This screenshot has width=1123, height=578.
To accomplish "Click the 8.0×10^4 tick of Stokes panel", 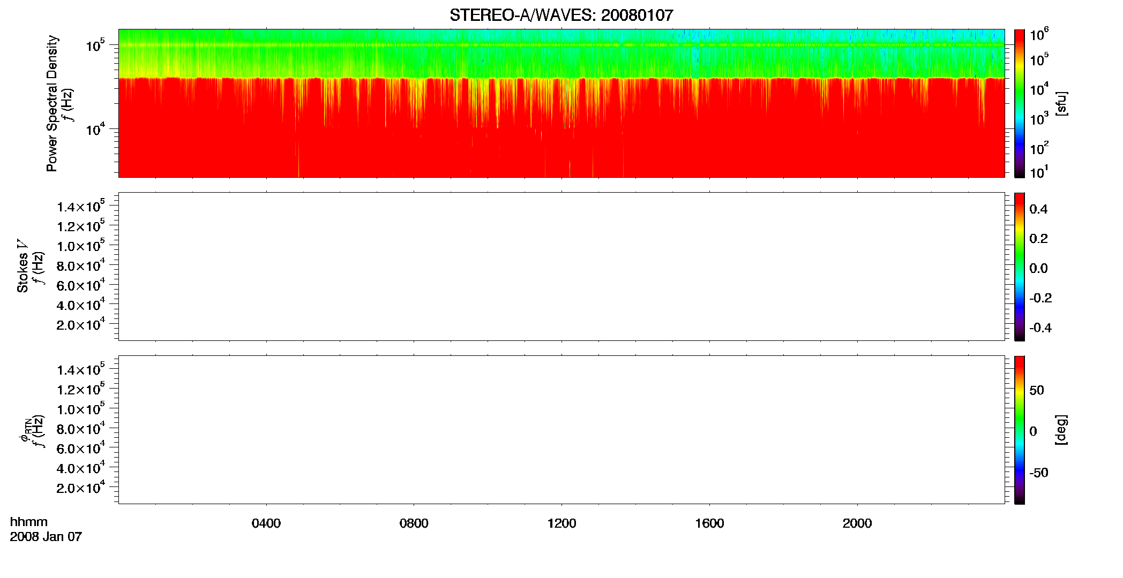I will [80, 265].
